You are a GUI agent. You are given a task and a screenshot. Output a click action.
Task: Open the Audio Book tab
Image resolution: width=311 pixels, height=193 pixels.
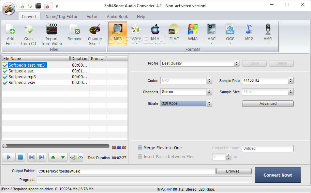(x=117, y=16)
